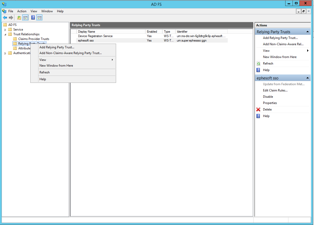Screen dimensions: 314x225
Task: Select Claims Provider Trusts in tree
Action: click(x=34, y=39)
